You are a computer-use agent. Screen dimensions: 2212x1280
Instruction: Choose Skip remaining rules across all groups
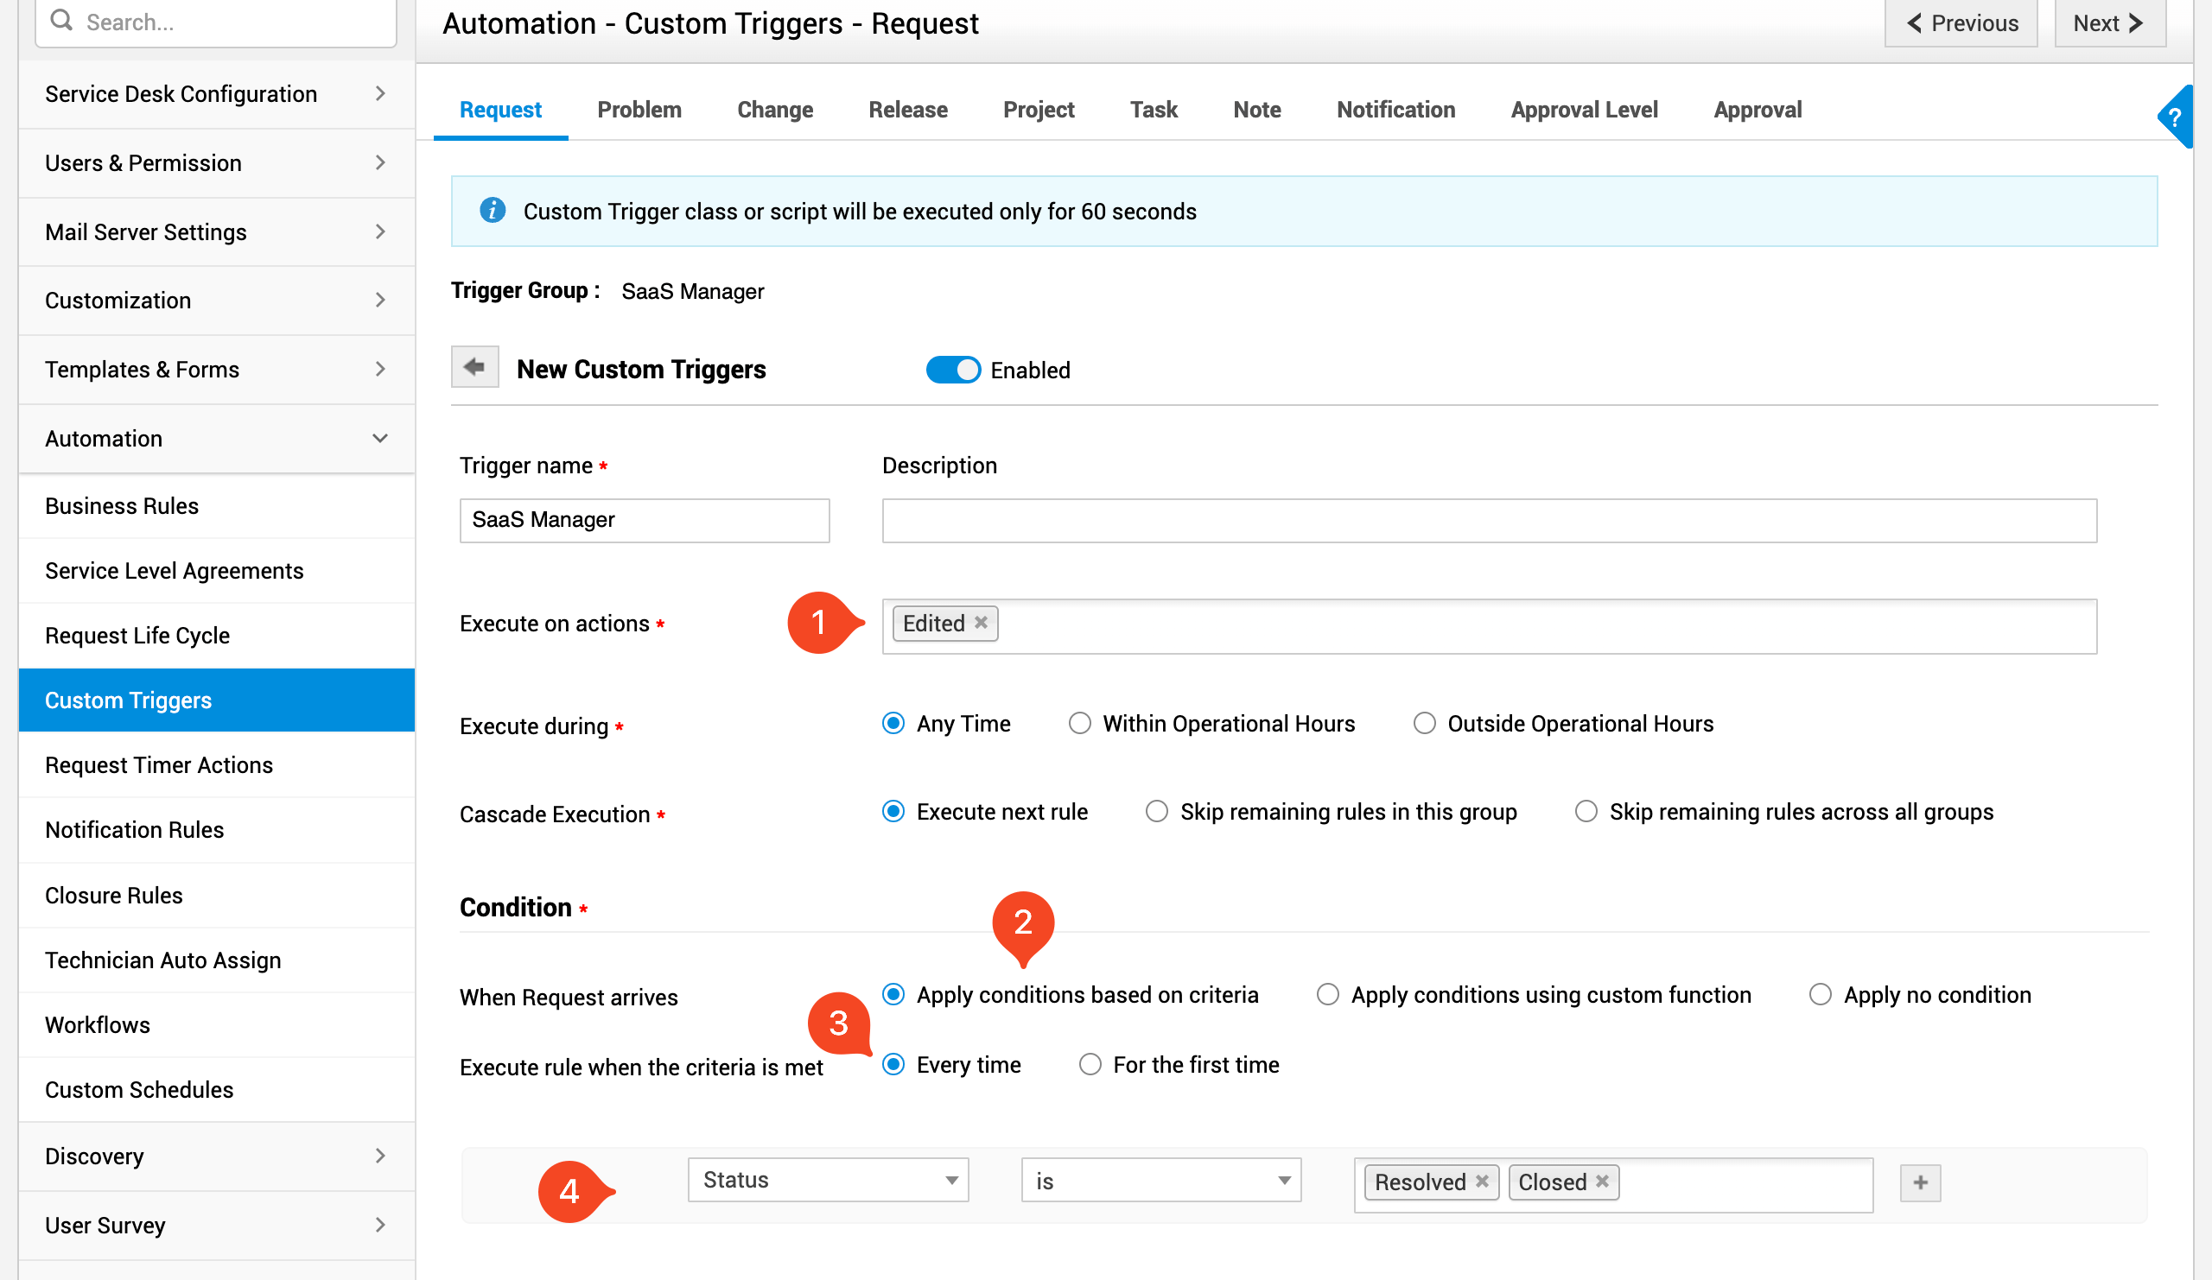point(1586,812)
